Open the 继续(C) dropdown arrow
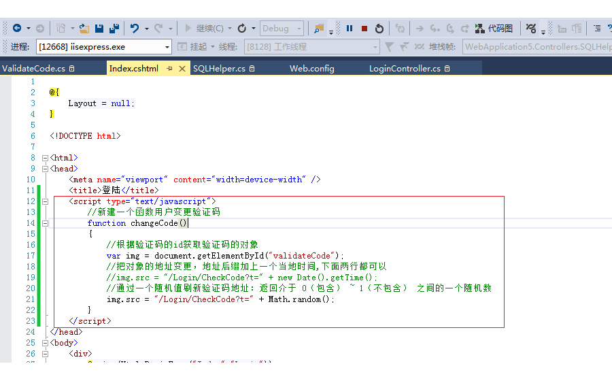Viewport: 612px width, 381px height. pos(230,29)
